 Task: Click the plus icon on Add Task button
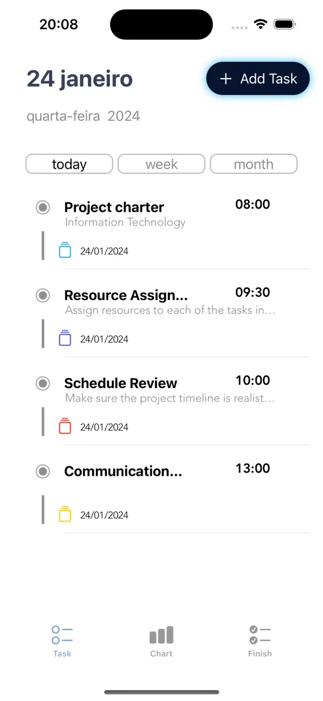coord(225,78)
